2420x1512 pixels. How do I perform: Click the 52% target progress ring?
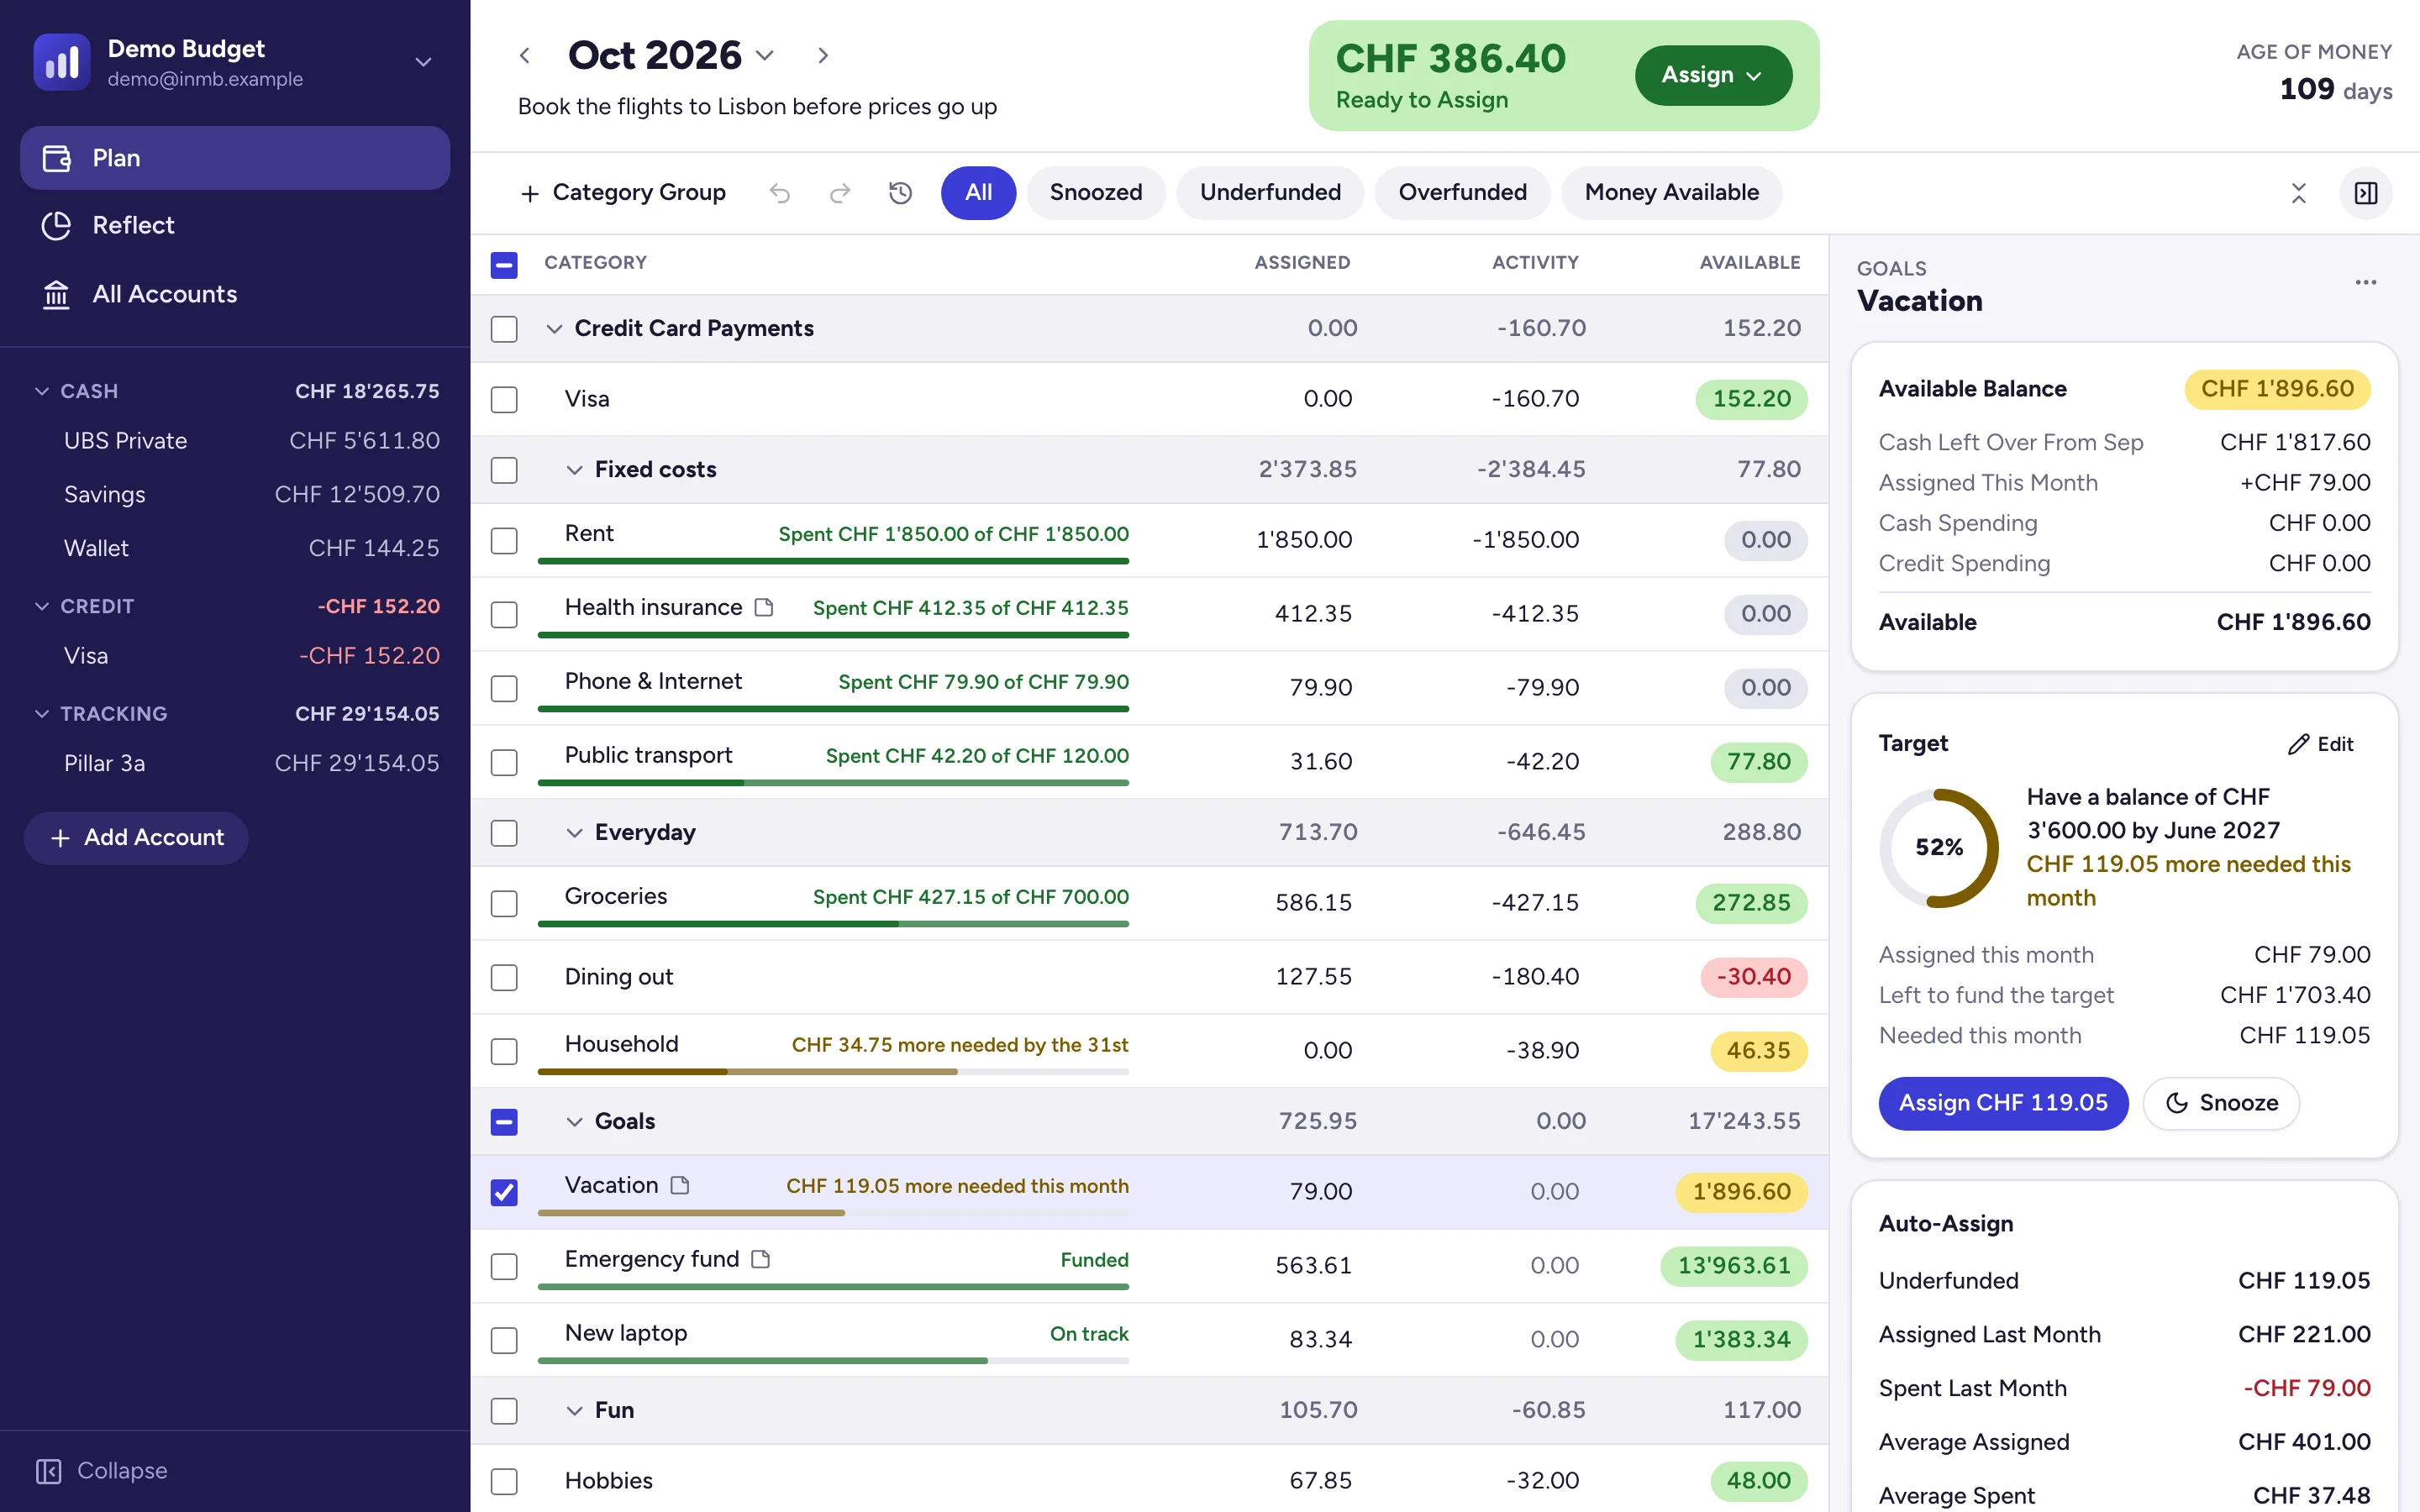(1939, 848)
